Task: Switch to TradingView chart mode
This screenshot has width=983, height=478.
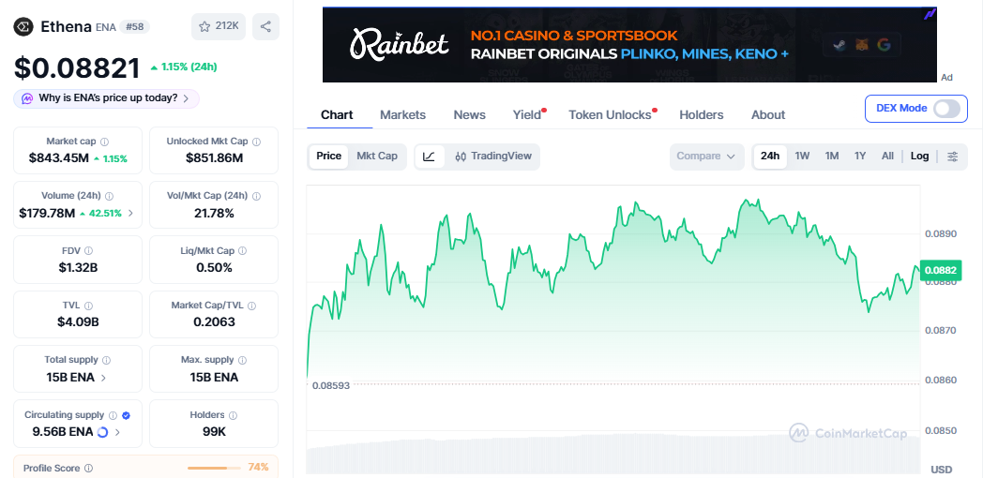Action: [x=492, y=157]
